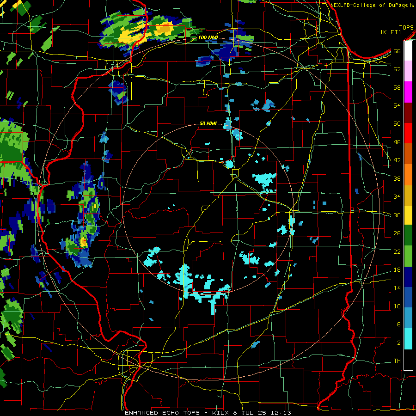Click the gold 34 kft legend swatch

click(x=408, y=195)
